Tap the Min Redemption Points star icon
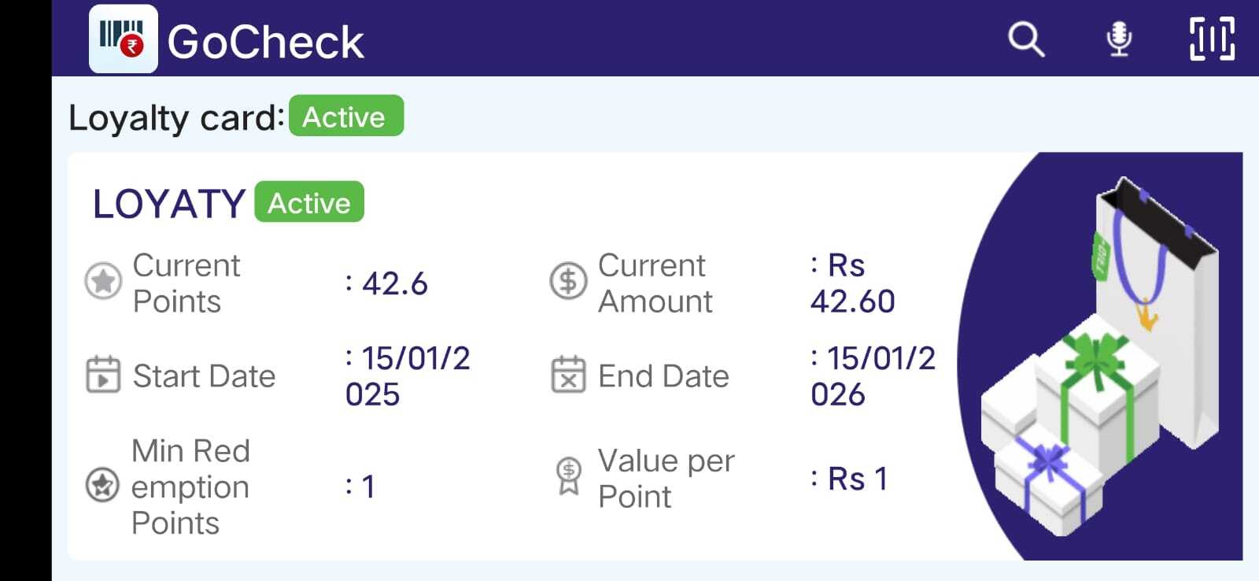The width and height of the screenshot is (1259, 581). point(102,485)
